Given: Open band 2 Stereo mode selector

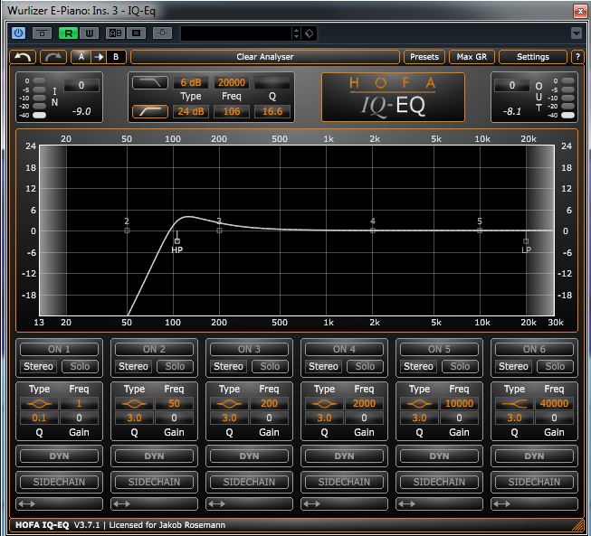Looking at the screenshot, I should pyautogui.click(x=133, y=366).
